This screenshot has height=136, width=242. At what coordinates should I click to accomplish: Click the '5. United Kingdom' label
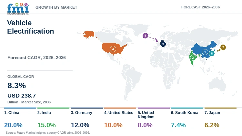(146, 115)
